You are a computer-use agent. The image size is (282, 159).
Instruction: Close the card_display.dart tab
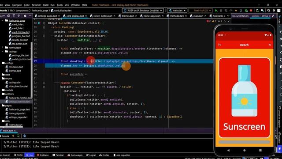coord(86,16)
